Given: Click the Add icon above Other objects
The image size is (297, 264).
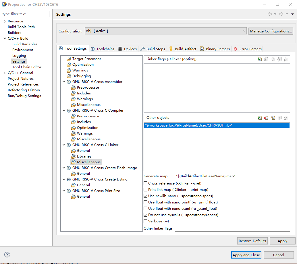Looking at the screenshot, I should click(260, 118).
